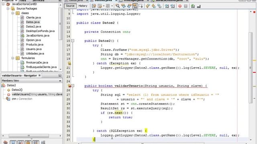Select frmBusquedaCliente.java in project tree
Image resolution: width=257 pixels, height=144 pixels.
[x=41, y=67]
